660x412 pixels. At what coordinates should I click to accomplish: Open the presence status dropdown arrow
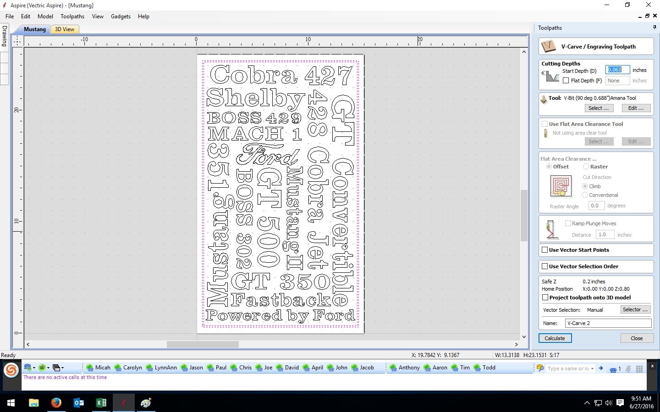(x=48, y=368)
